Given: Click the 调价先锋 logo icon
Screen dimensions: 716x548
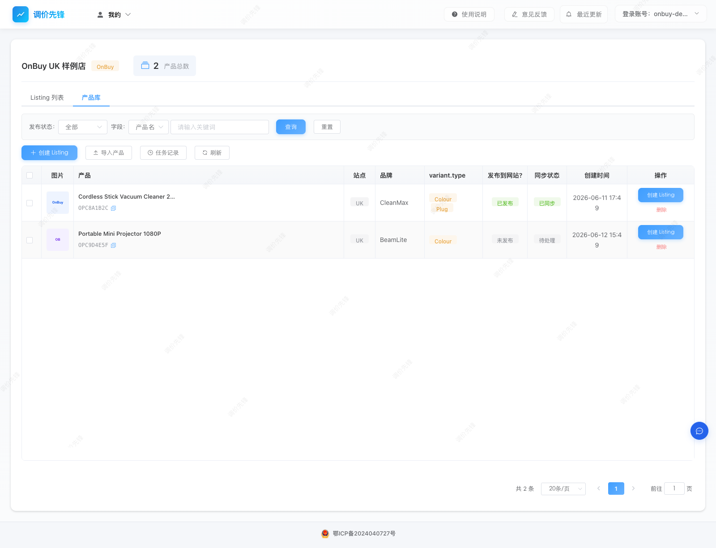Looking at the screenshot, I should (x=21, y=14).
